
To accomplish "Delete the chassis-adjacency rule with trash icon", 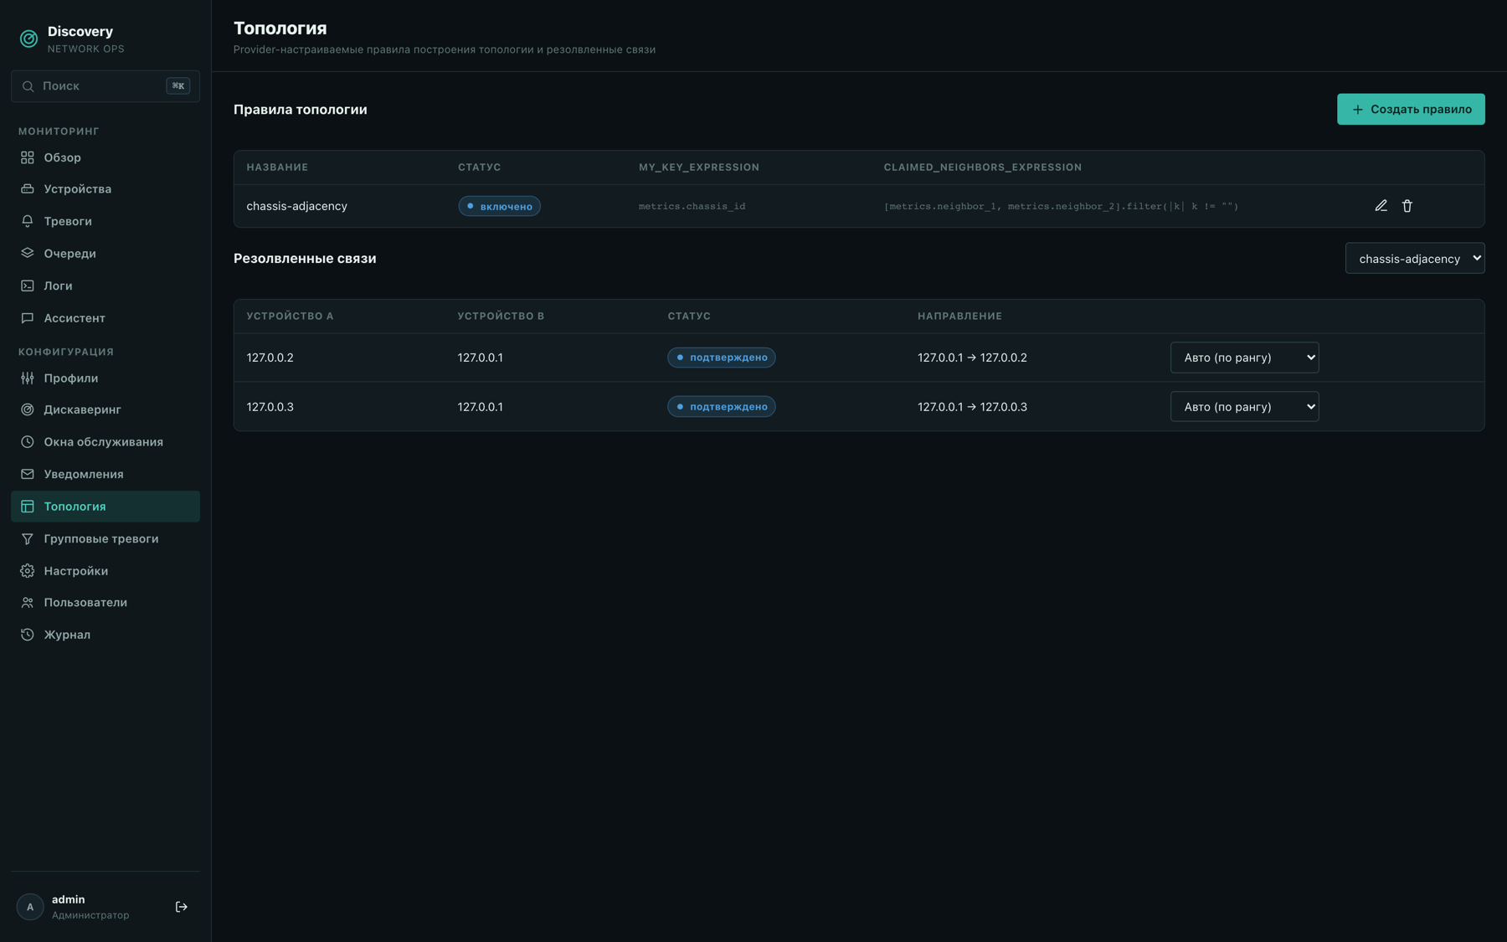I will pyautogui.click(x=1407, y=206).
